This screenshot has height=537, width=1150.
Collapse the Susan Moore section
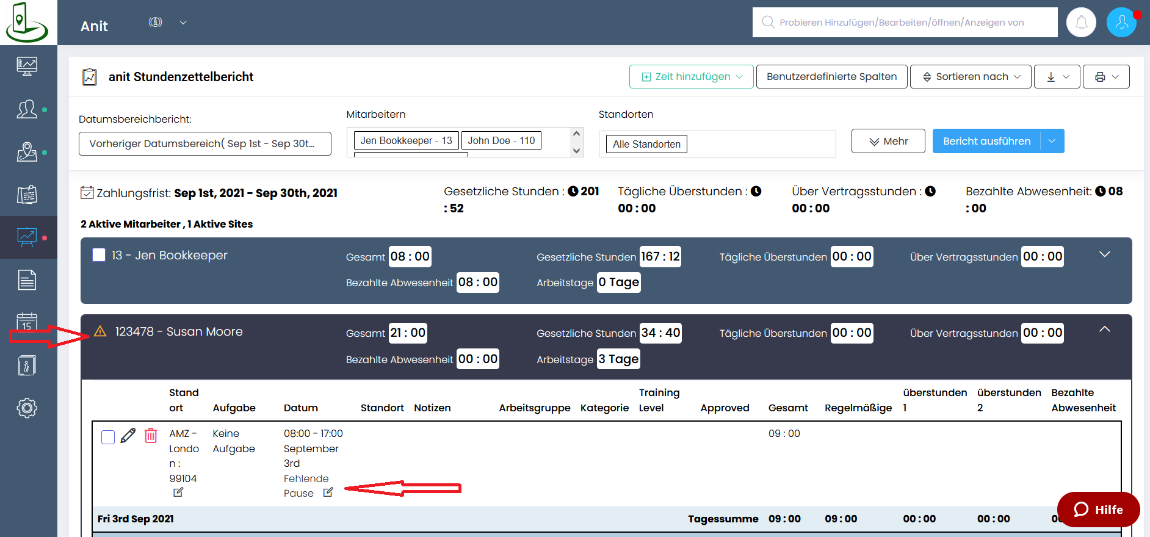[1104, 330]
